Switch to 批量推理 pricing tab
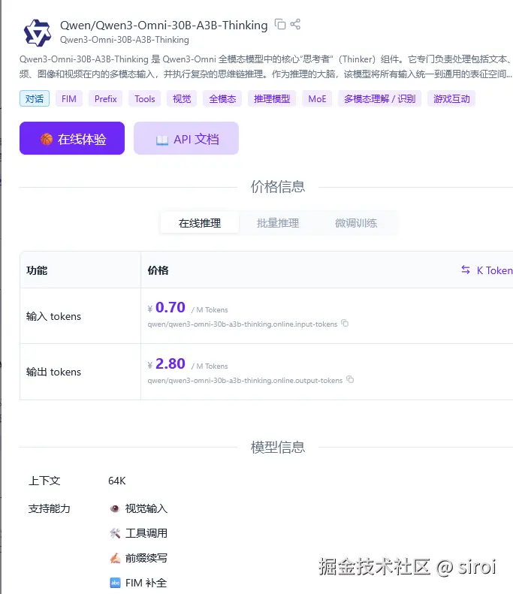The image size is (513, 594). (x=278, y=223)
